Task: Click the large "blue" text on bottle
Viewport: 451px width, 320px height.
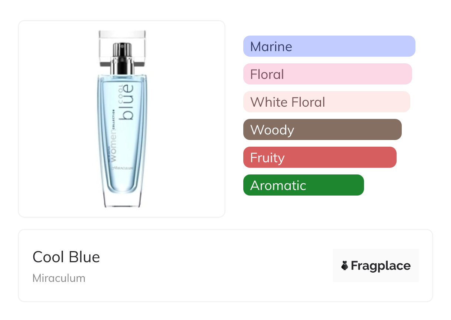Action: pos(128,103)
